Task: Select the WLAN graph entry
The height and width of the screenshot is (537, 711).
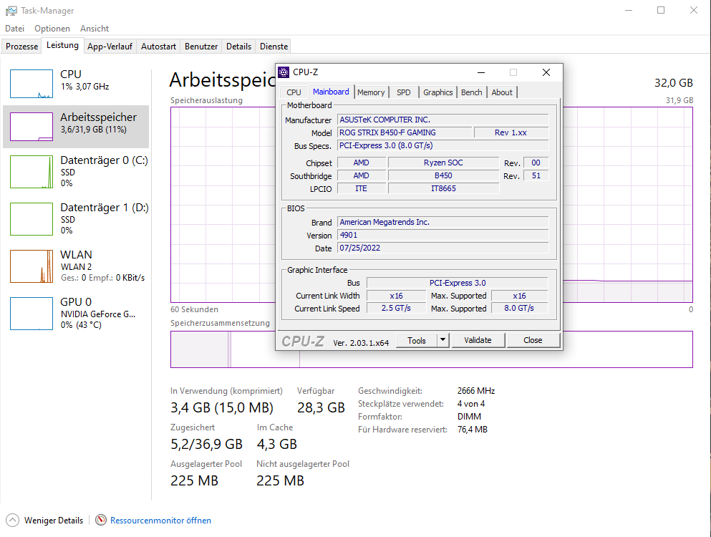Action: tap(76, 266)
